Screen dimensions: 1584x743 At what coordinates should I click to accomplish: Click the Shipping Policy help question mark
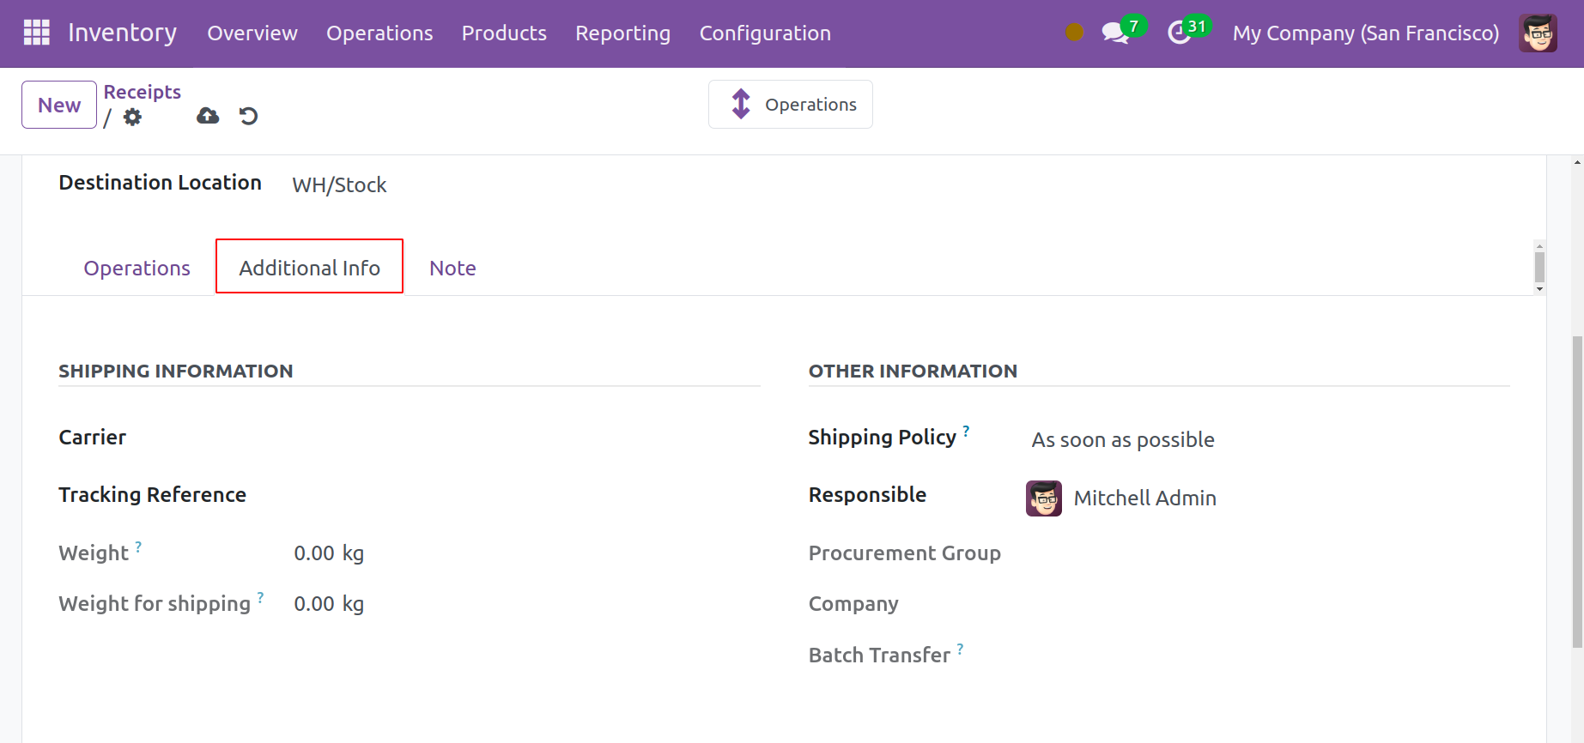966,431
